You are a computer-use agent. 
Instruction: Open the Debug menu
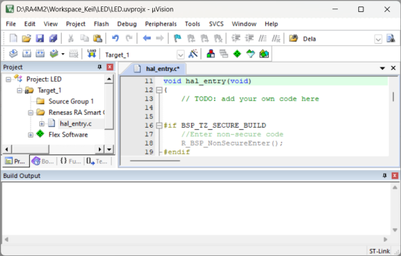click(x=127, y=24)
